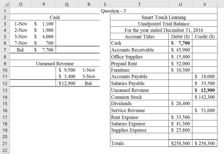Click the 'Question - 3' title cell

click(x=114, y=11)
